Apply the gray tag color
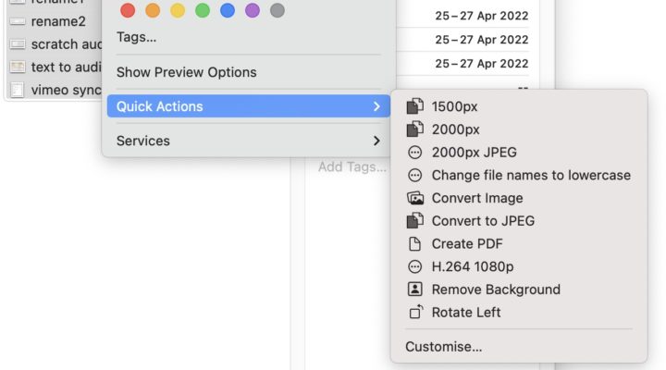 point(277,10)
